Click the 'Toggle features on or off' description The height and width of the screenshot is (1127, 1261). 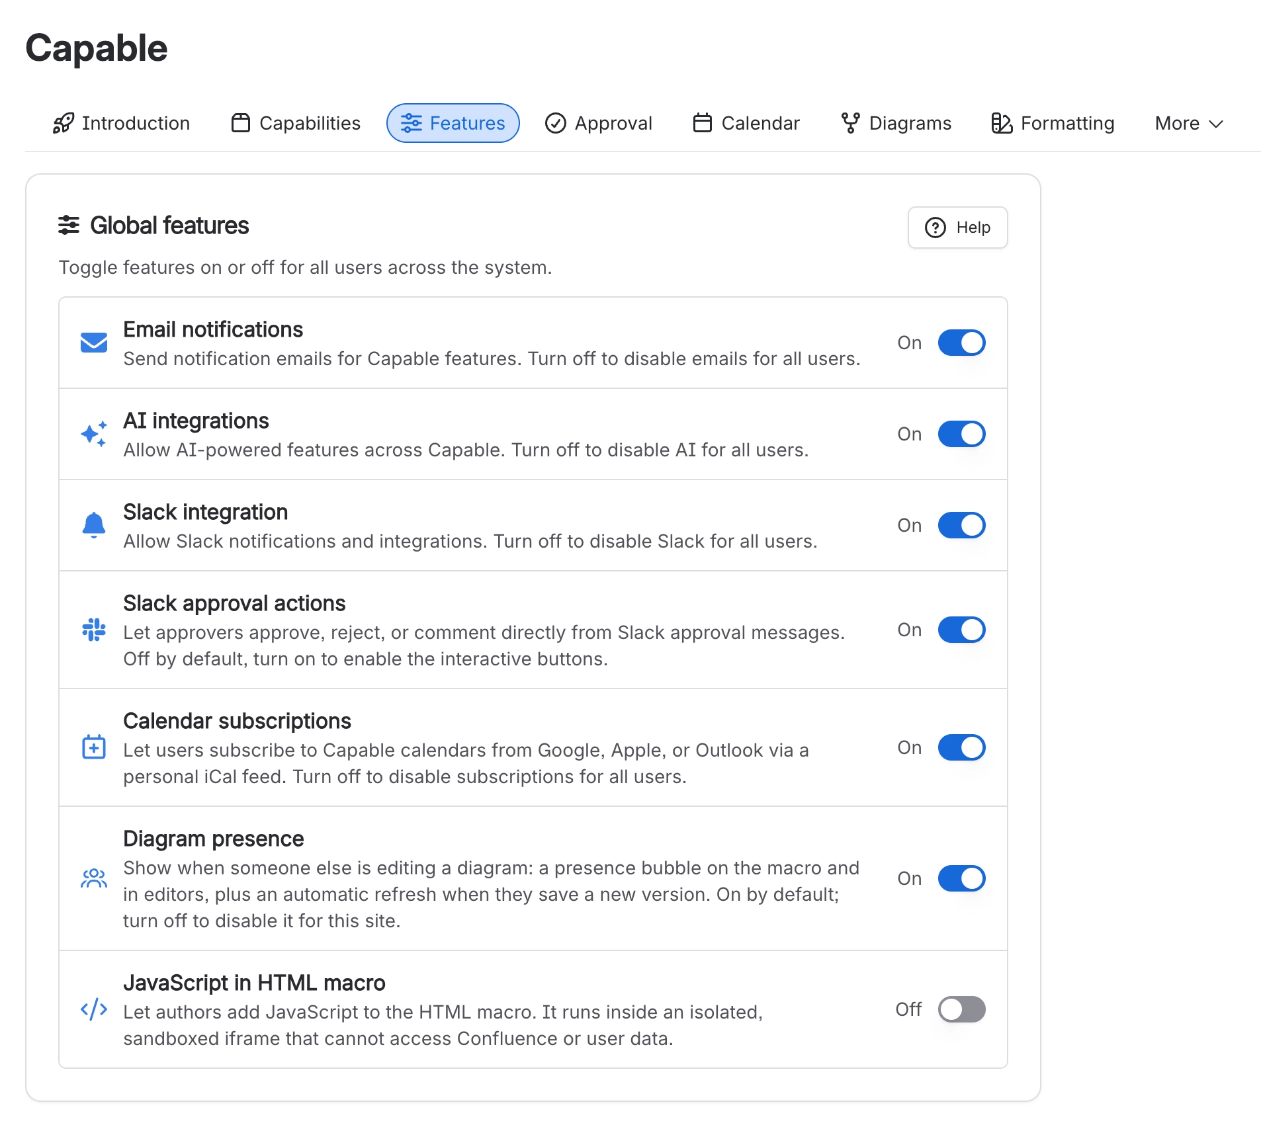pos(305,267)
